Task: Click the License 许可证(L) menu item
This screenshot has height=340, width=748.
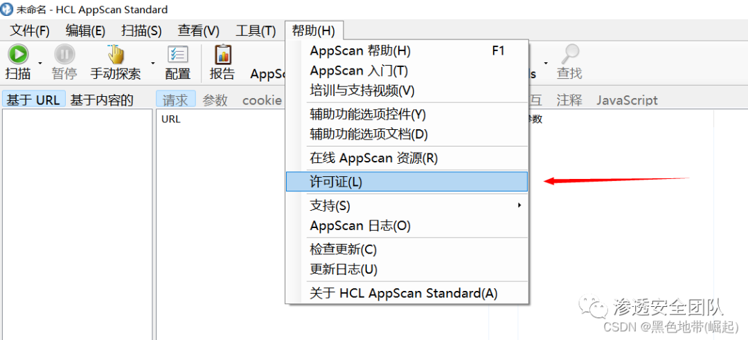Action: click(407, 182)
